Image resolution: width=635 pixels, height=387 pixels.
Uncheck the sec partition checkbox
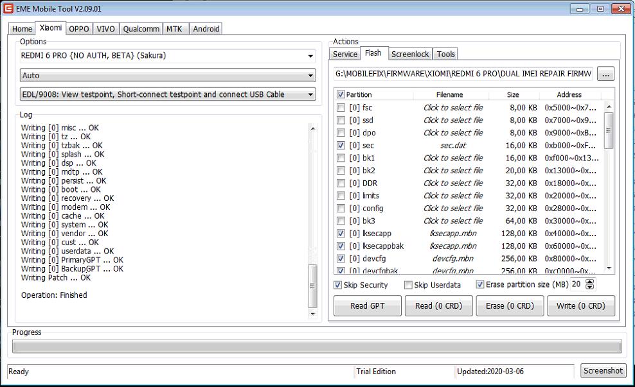[x=341, y=146]
